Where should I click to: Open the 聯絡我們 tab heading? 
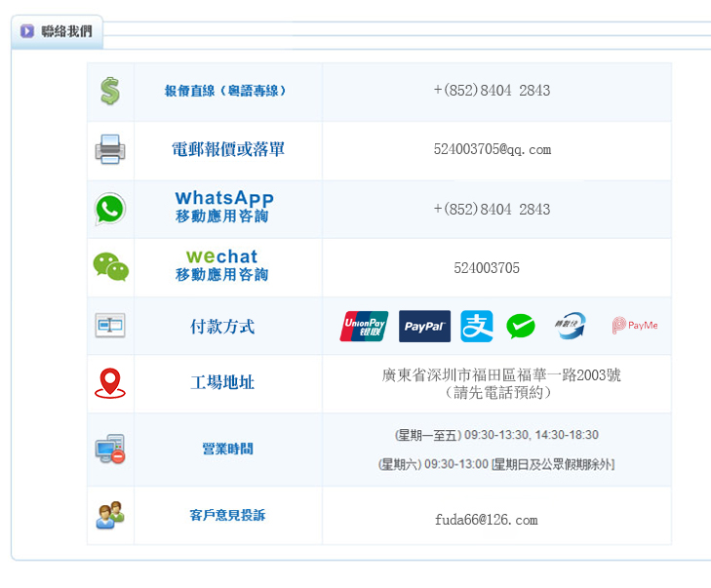(58, 32)
